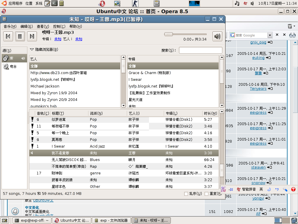This screenshot has width=298, height=224.
Task: Click the red 智 input method tray icon
Action: [x=245, y=3]
